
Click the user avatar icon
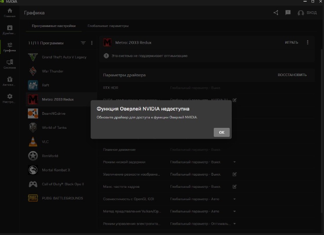point(301,13)
